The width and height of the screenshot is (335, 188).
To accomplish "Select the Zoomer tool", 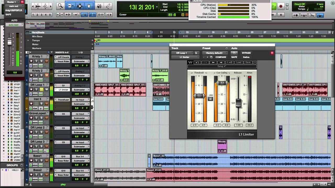I will pos(61,6).
